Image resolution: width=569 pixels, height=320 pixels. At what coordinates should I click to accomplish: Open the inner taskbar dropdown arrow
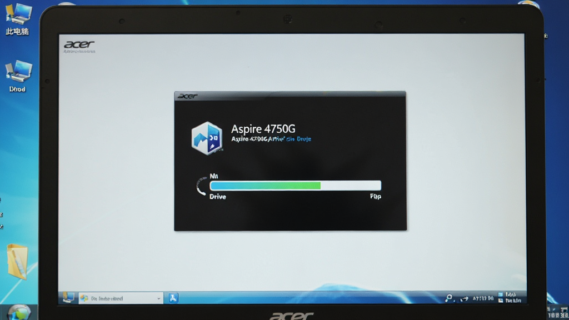[158, 298]
